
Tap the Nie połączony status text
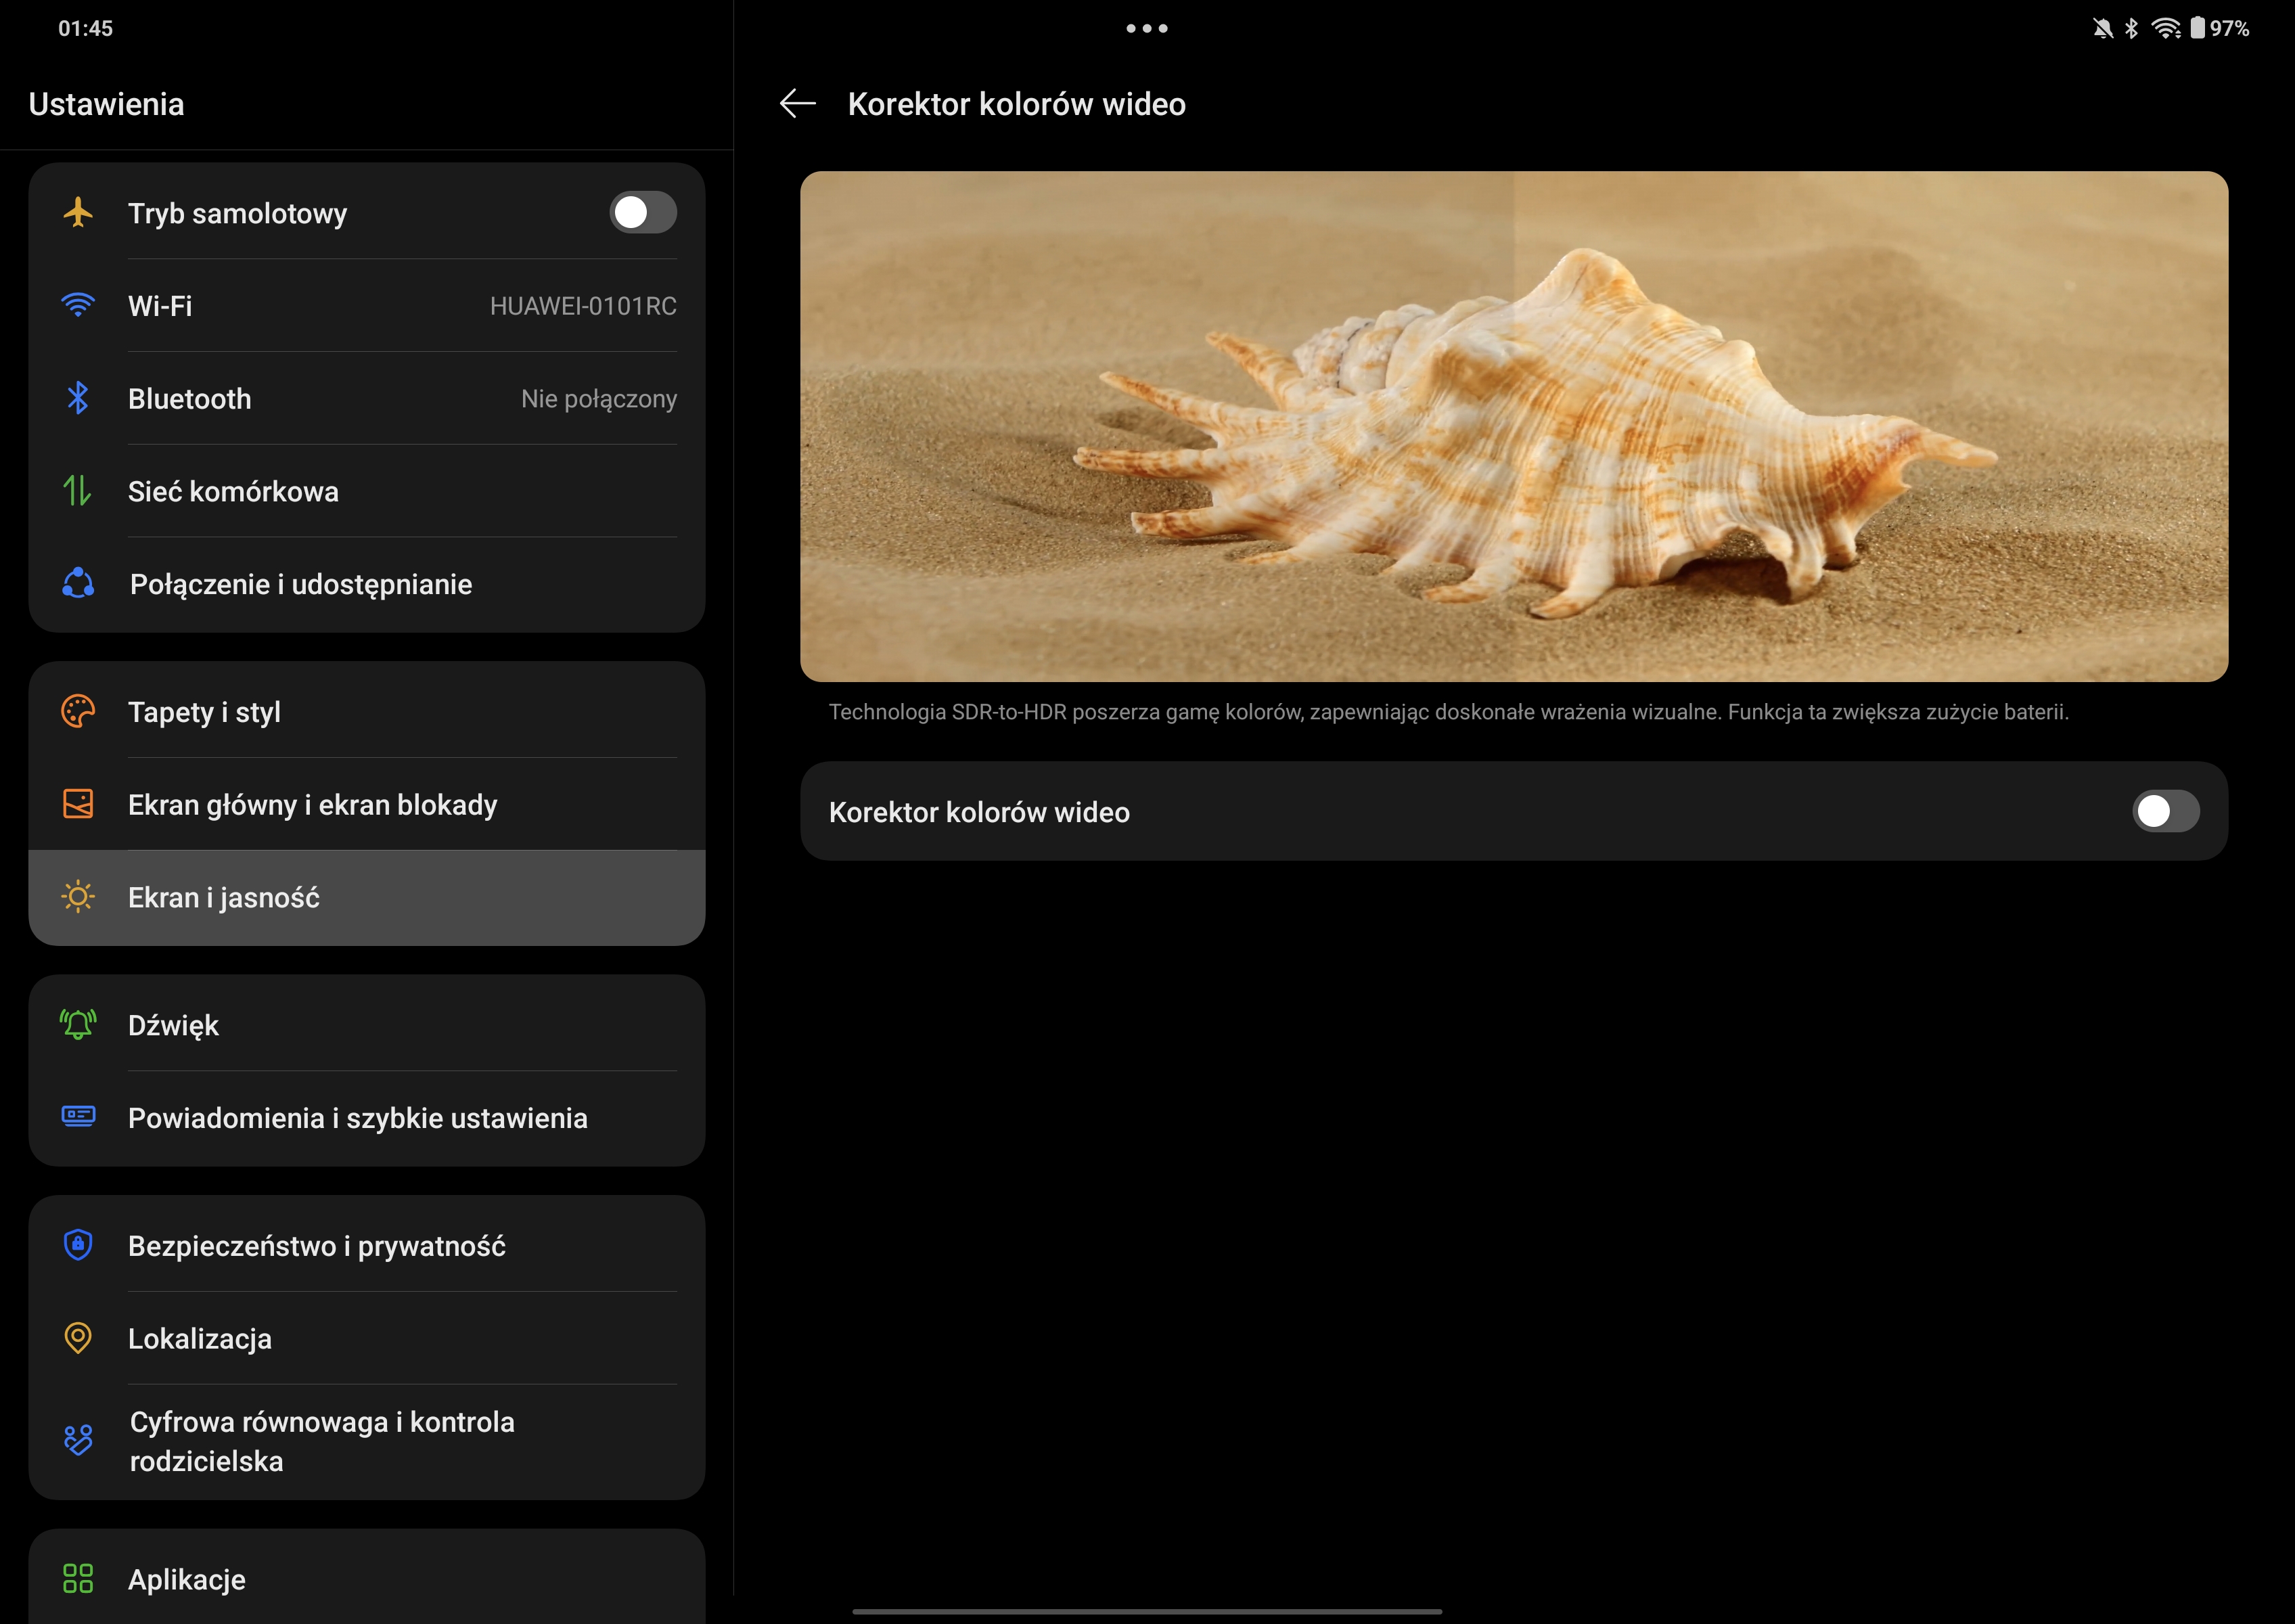tap(599, 398)
